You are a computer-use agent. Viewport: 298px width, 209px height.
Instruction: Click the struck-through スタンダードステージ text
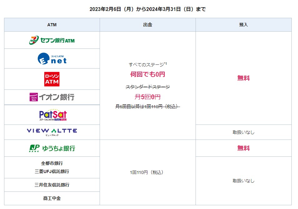(148, 87)
